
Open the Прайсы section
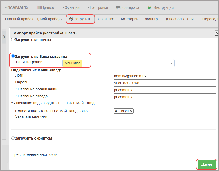pyautogui.click(x=46, y=7)
